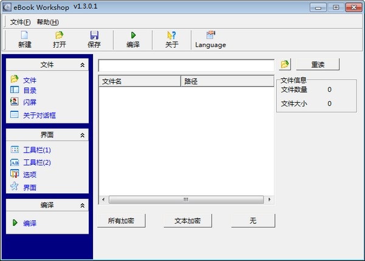Sort by the 路径 column header
365x261 pixels.
[x=228, y=82]
